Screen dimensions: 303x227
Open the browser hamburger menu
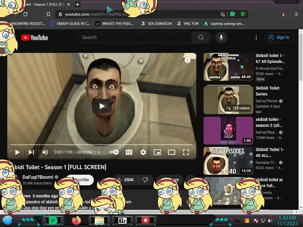[x=296, y=14]
